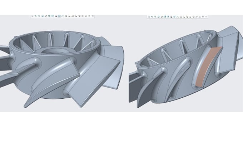This screenshot has height=147, width=243.
Task: Click Zoom Out icon in right viewport toolbar
Action: pyautogui.click(x=155, y=16)
